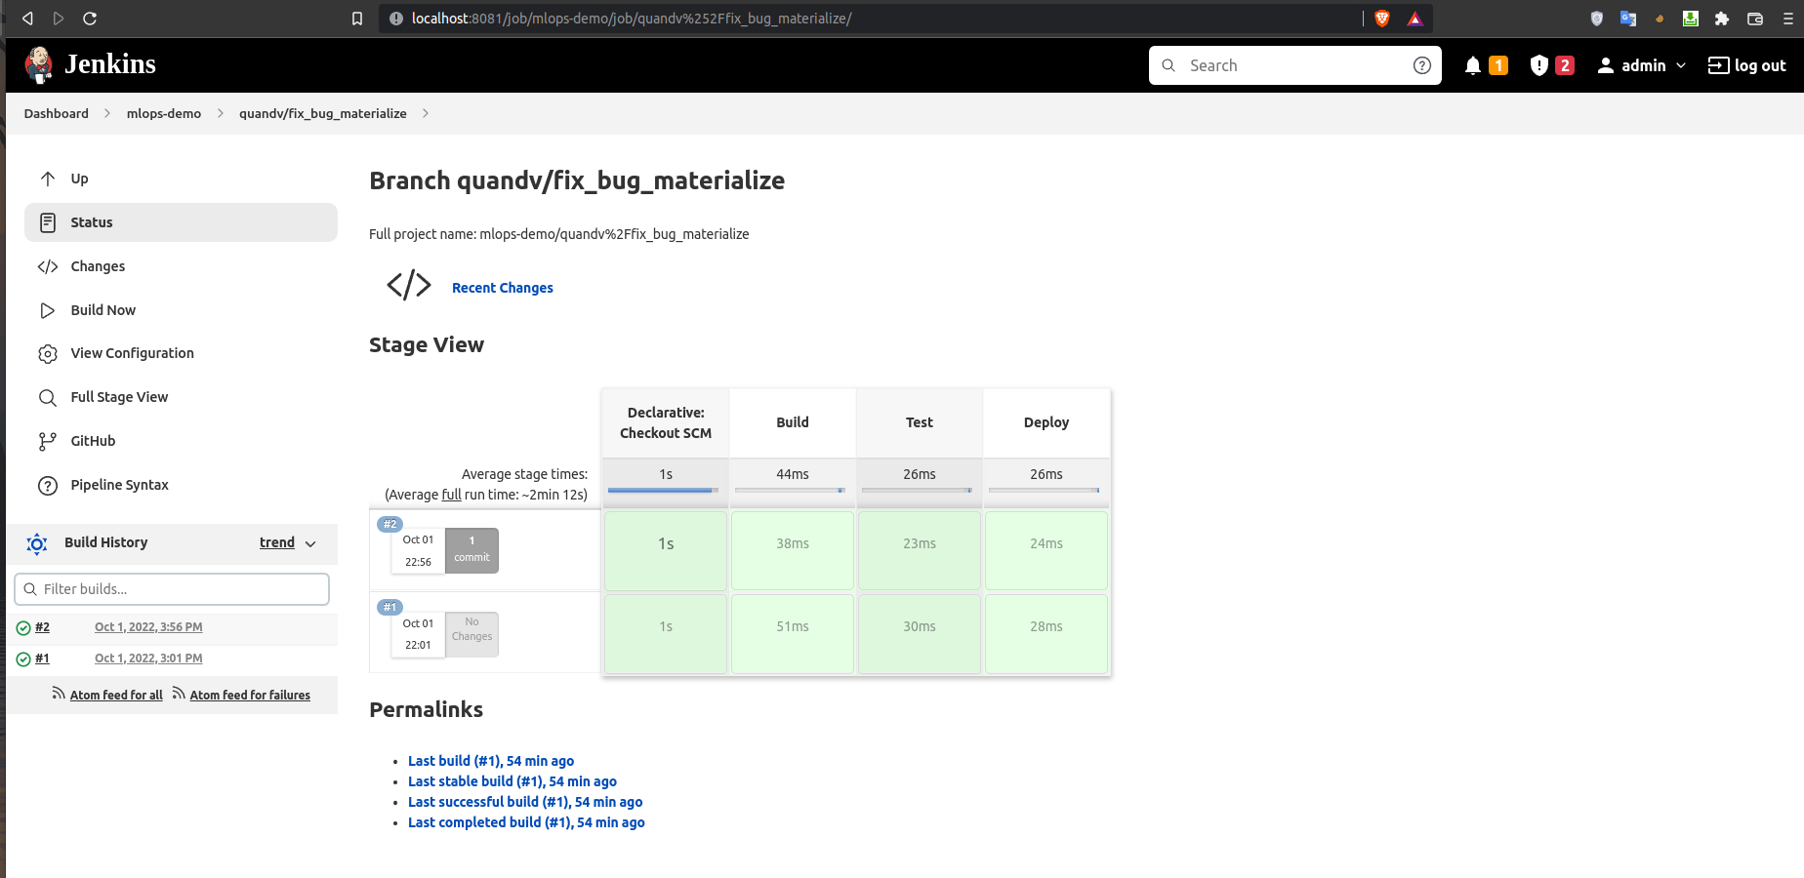Click the Atom feed for failures RSS icon
This screenshot has height=878, width=1804.
tap(179, 694)
